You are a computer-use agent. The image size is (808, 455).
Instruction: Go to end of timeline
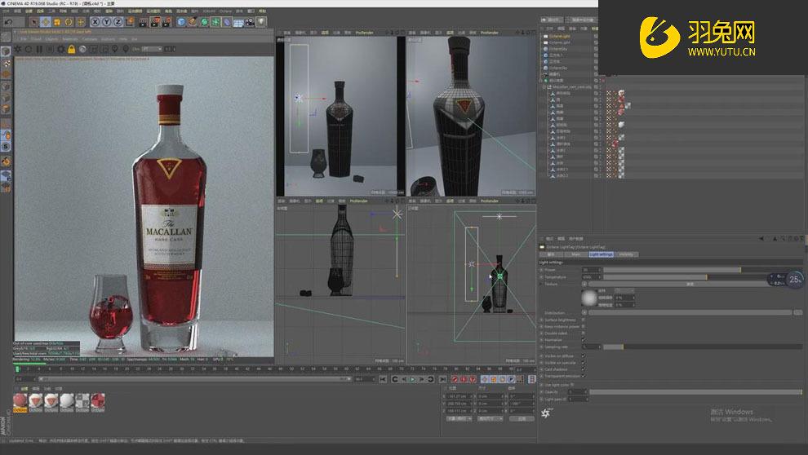442,379
